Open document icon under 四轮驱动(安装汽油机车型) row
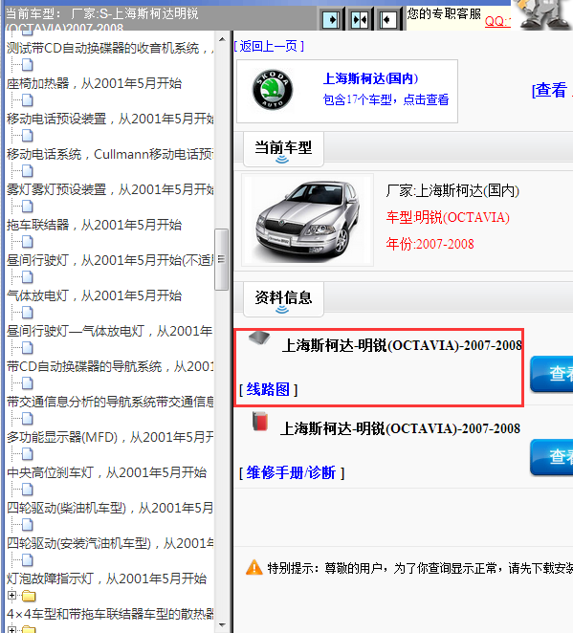573x633 pixels. (27, 560)
